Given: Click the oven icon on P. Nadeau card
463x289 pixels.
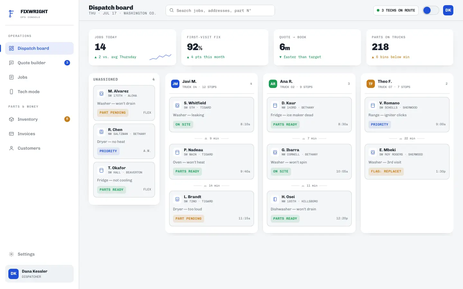Looking at the screenshot, I should point(177,152).
